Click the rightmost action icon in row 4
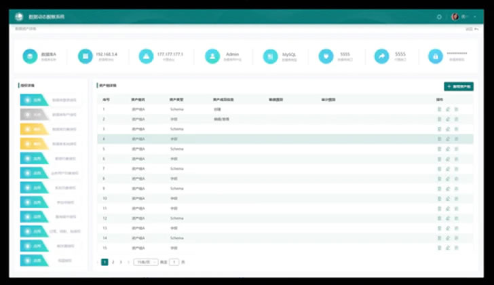494x285 pixels. (x=457, y=138)
